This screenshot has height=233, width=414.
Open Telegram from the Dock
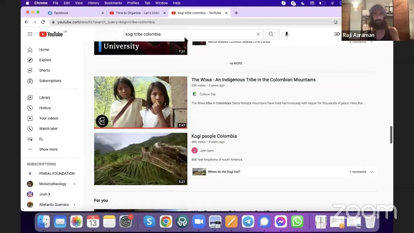point(248,222)
